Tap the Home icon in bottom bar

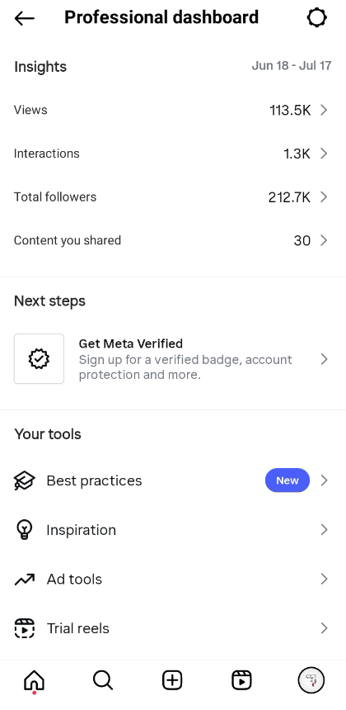35,680
